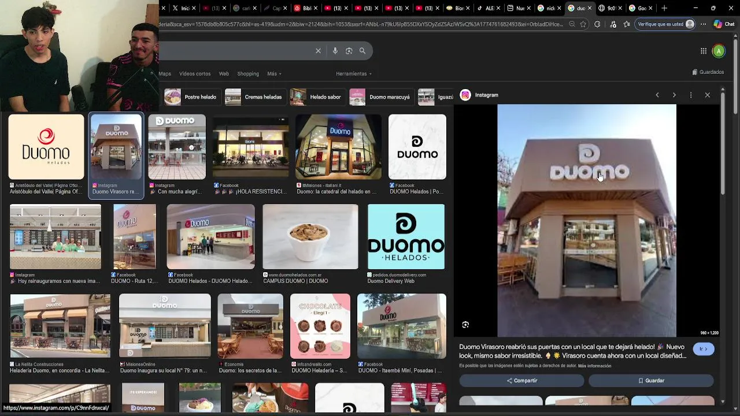The image size is (740, 416).
Task: Open the Con mucha alegría thumbnail
Action: click(177, 147)
